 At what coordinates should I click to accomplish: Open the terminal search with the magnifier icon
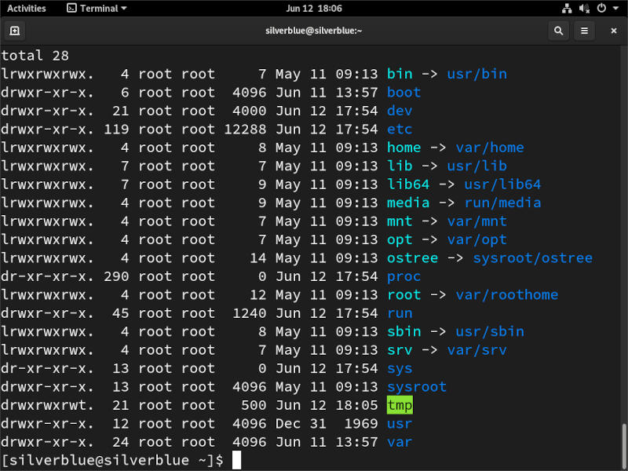point(558,31)
